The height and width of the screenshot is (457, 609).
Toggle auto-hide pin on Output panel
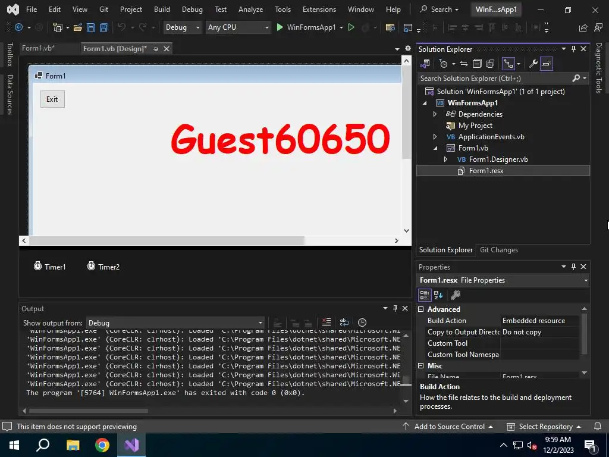tap(395, 308)
